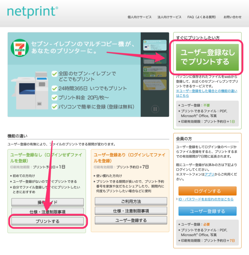The height and width of the screenshot is (255, 249).
Task: Click 仕様・注意制限事項 in orange panel
Action: pyautogui.click(x=131, y=211)
